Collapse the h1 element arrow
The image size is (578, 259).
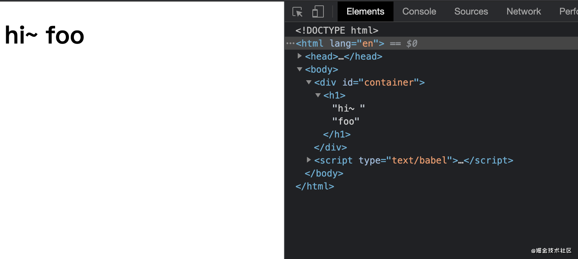[x=318, y=95]
